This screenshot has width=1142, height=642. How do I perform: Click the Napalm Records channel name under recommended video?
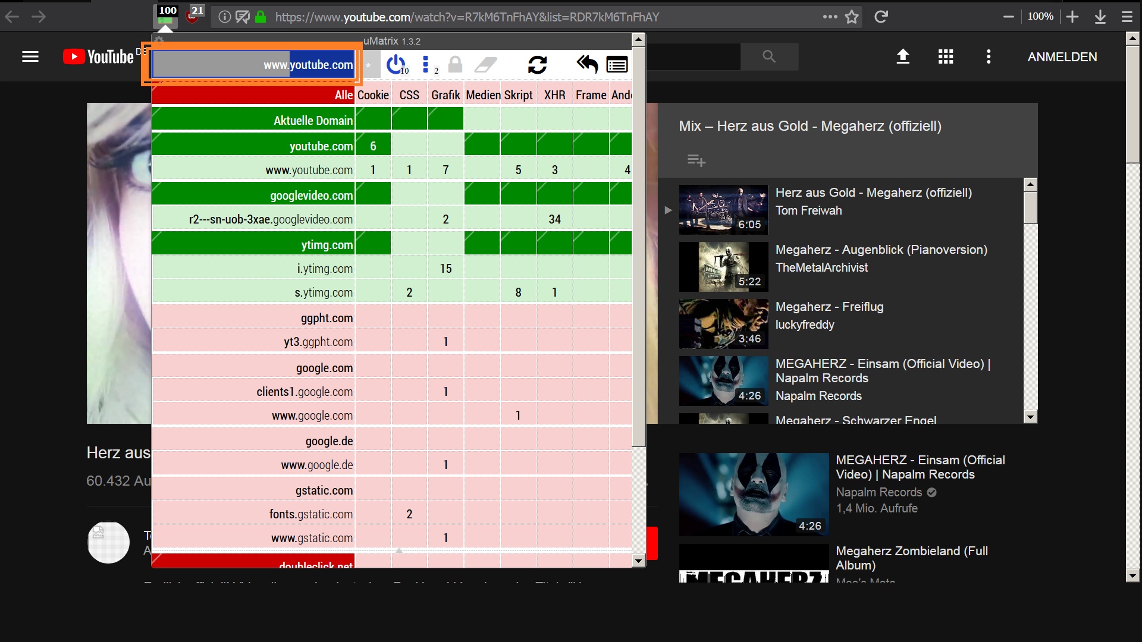[x=879, y=492]
